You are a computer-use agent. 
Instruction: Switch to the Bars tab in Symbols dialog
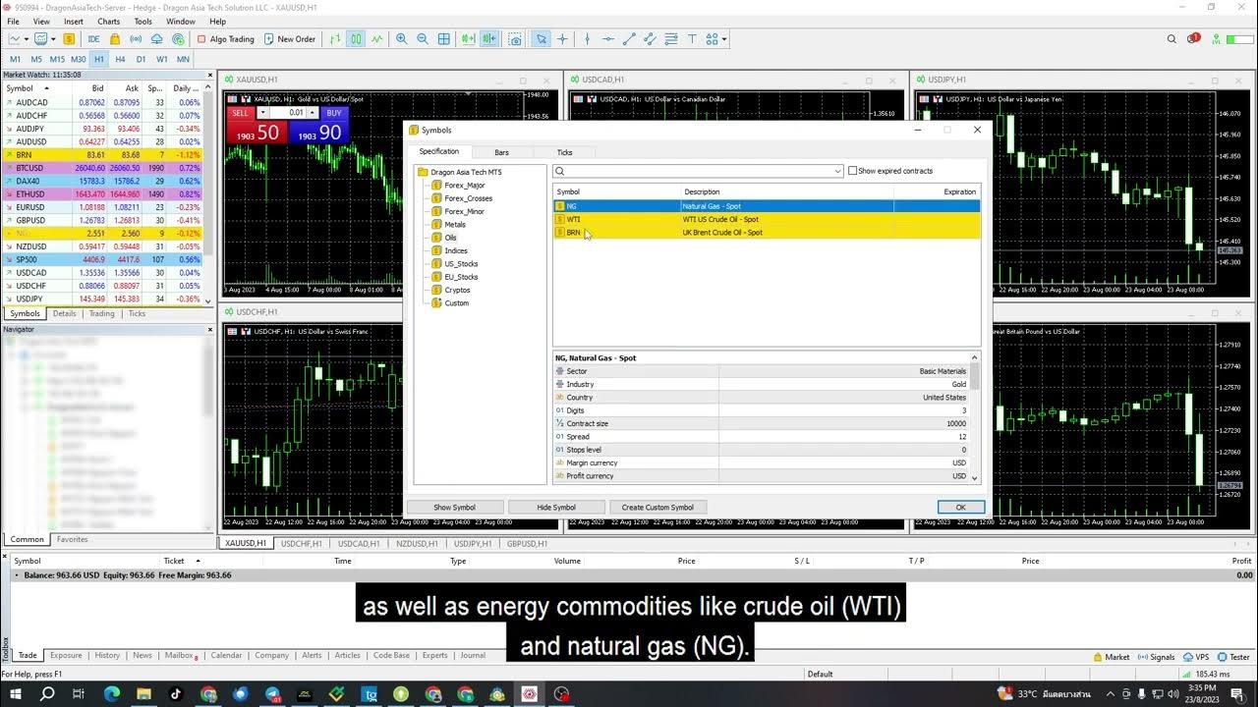(502, 152)
